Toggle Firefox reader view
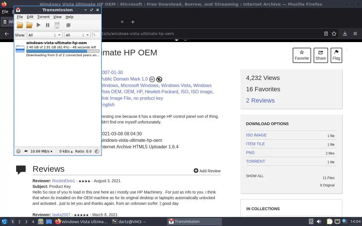362x226 pixels. pyautogui.click(x=326, y=34)
